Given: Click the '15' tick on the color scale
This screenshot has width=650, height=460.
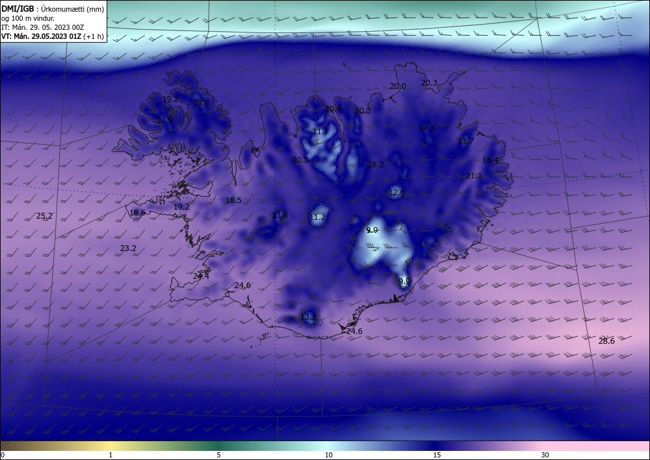Looking at the screenshot, I should coord(437,455).
